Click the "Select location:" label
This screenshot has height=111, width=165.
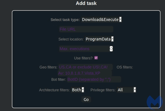[71, 39]
